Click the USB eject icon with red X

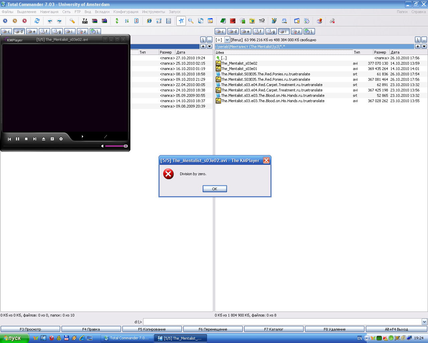(332, 21)
